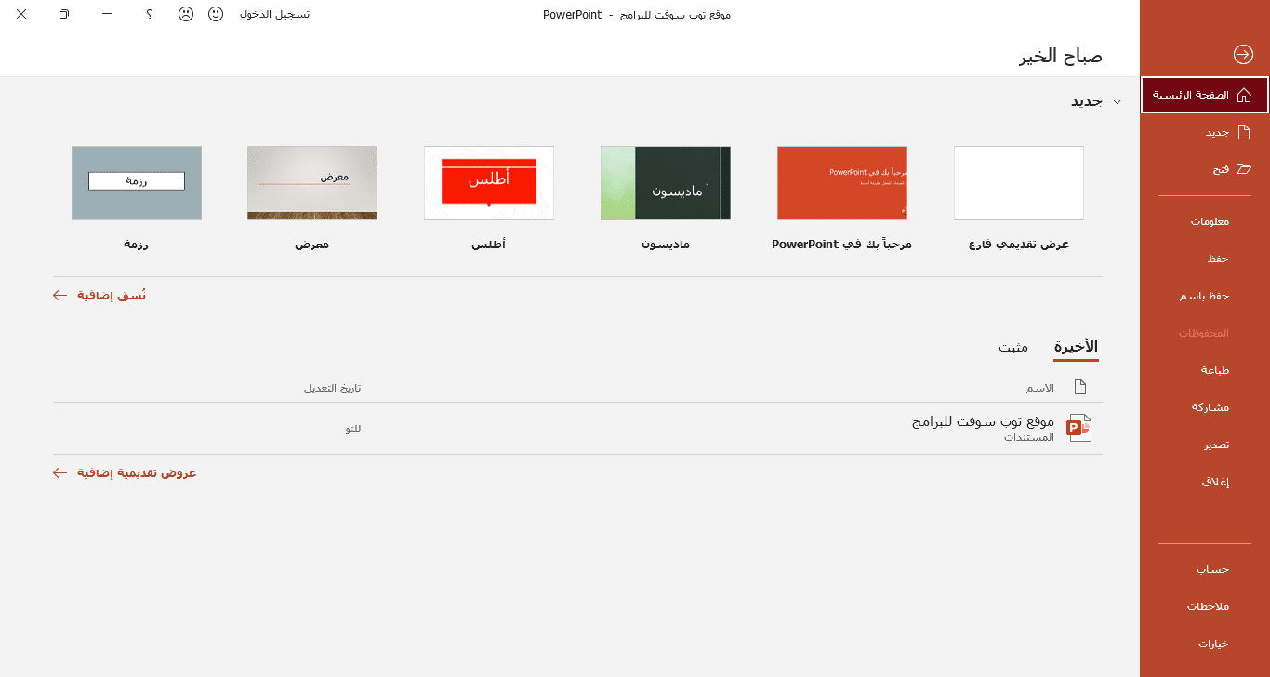Click the home icon beside الصفحة الرئيسية
Viewport: 1270px width, 677px height.
click(1244, 95)
